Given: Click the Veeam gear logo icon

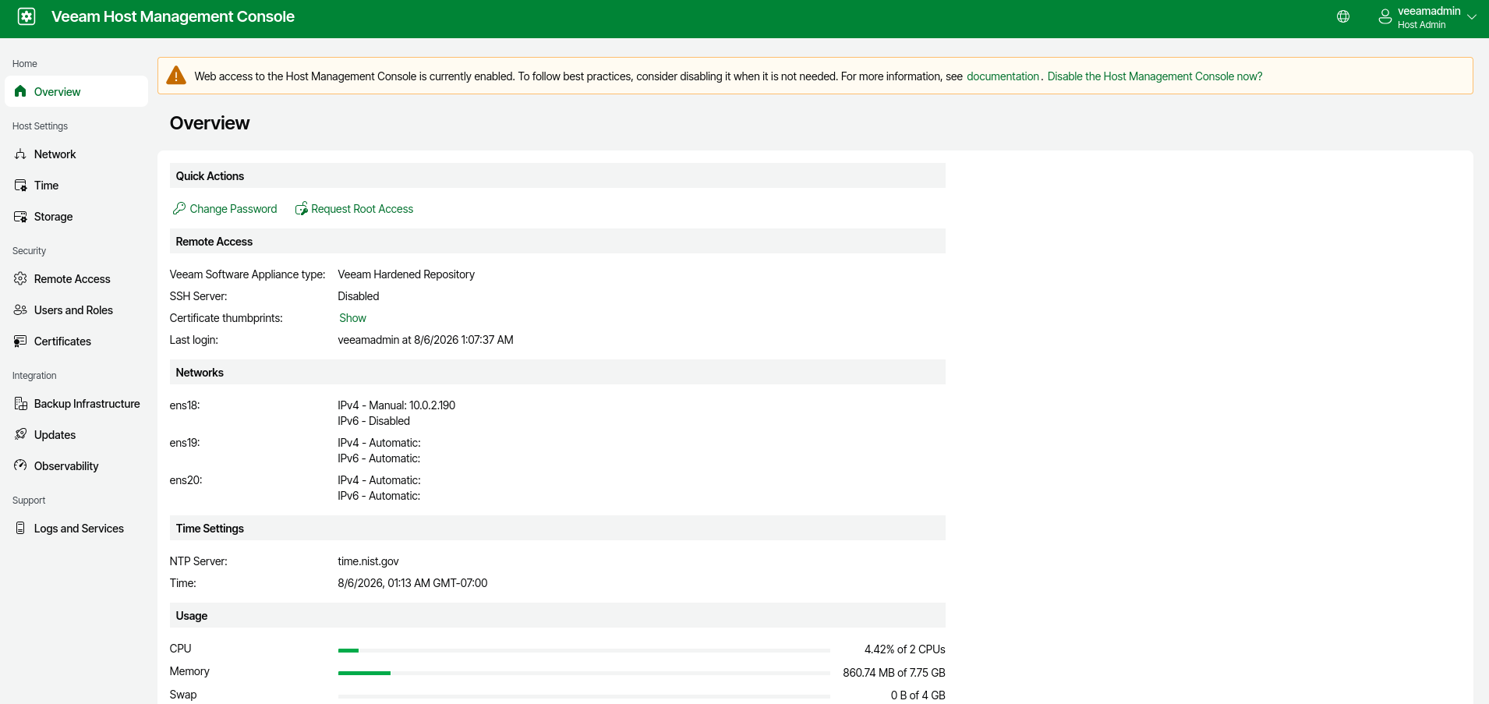Looking at the screenshot, I should coord(27,16).
